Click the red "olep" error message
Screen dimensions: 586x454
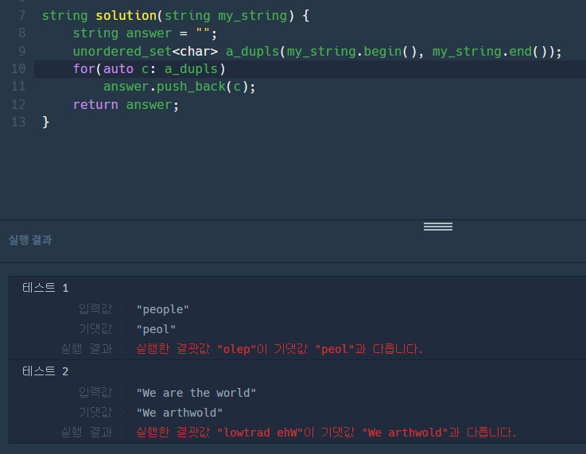(x=279, y=349)
